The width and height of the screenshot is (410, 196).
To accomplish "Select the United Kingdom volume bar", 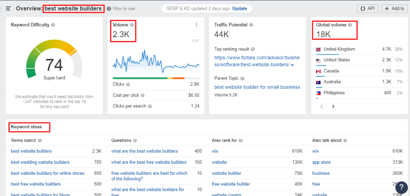I will 327,54.
